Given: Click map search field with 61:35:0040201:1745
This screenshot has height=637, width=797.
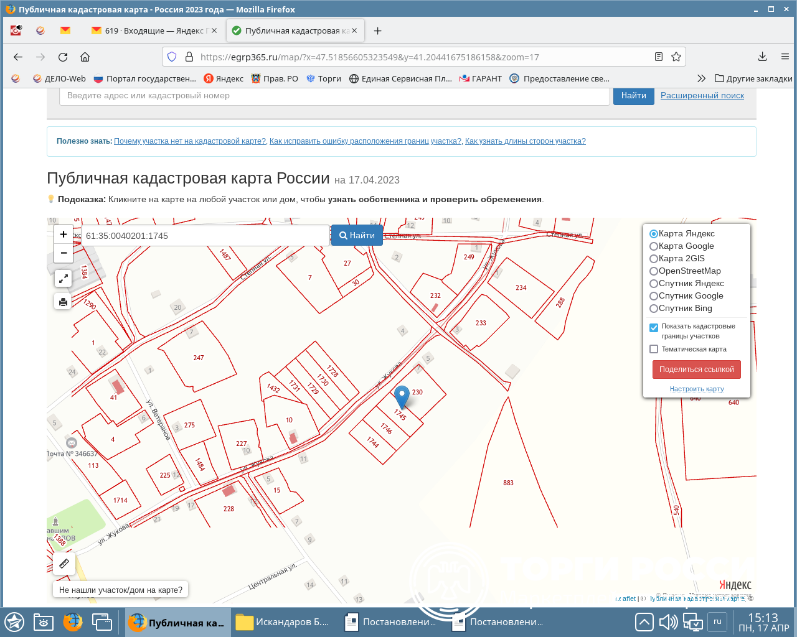Looking at the screenshot, I should pyautogui.click(x=205, y=236).
